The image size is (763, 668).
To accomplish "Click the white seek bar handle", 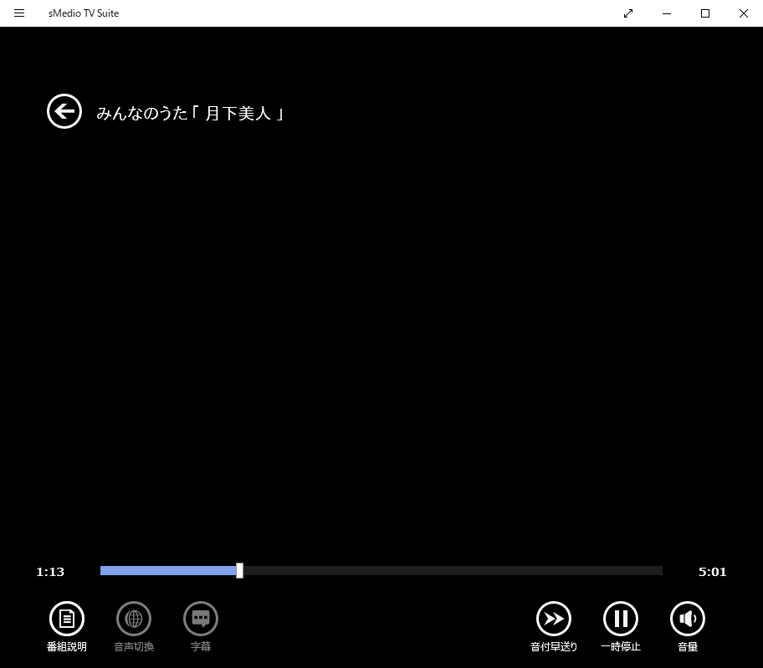I will click(240, 571).
